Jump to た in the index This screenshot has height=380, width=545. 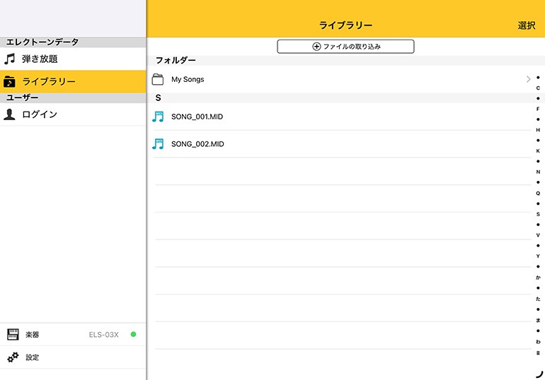click(x=538, y=299)
